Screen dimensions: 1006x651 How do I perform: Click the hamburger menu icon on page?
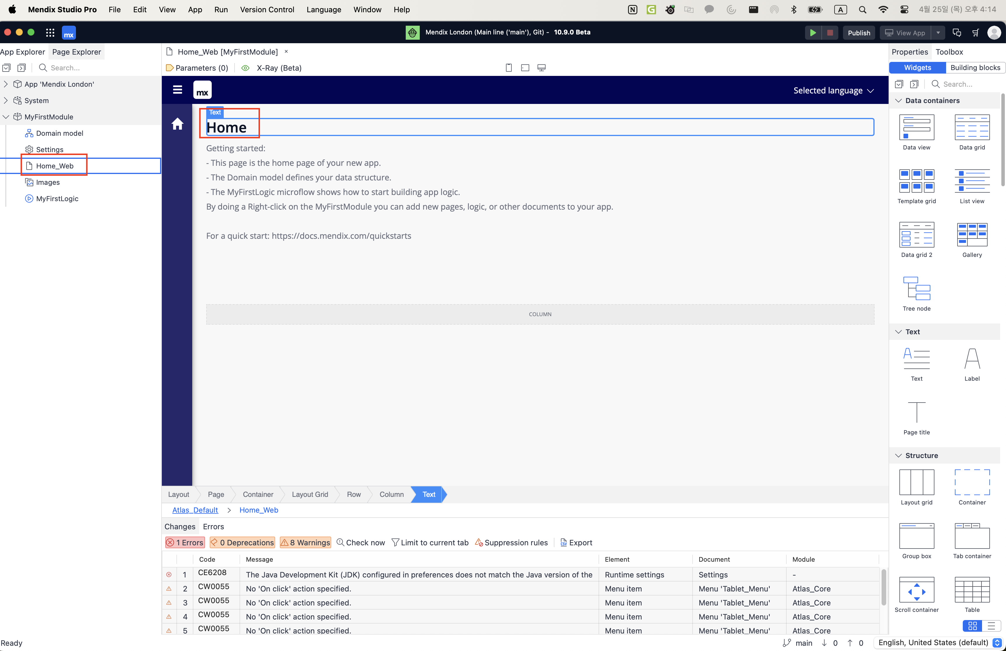178,90
